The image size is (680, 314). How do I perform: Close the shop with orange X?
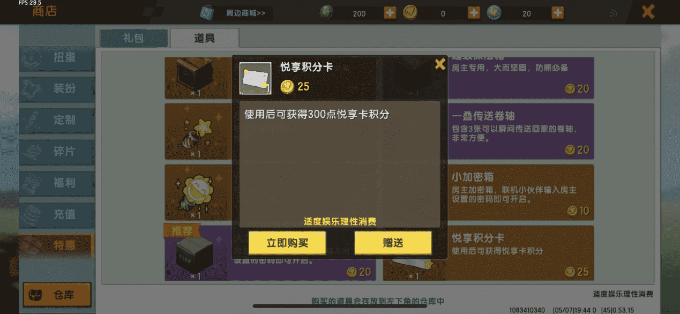[648, 12]
